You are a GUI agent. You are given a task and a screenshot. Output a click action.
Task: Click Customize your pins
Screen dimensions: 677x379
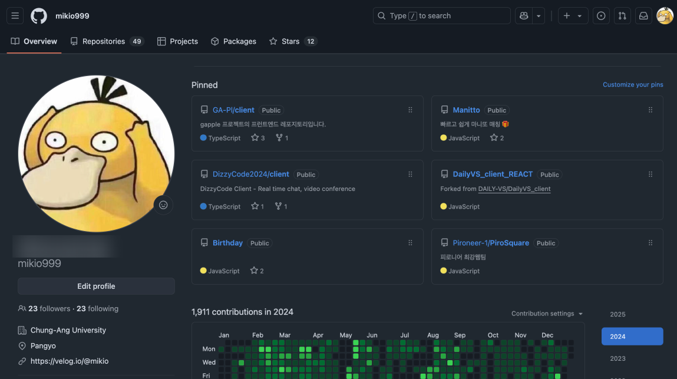(633, 85)
